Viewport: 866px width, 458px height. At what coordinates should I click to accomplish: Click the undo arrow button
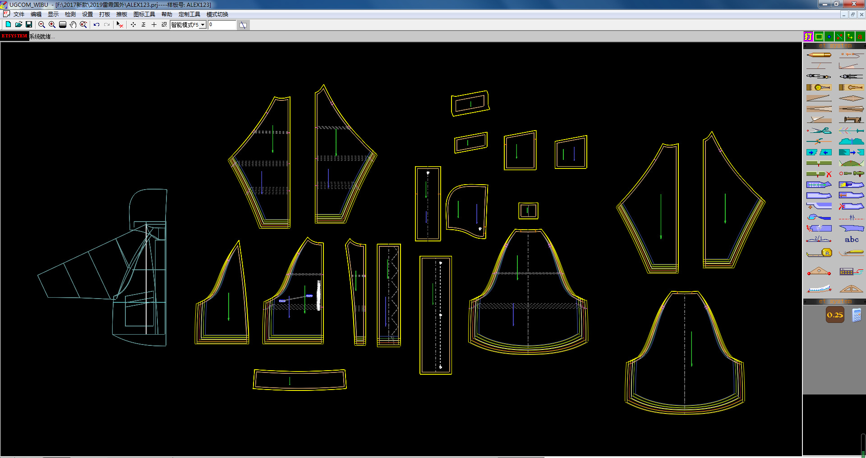[x=97, y=25]
